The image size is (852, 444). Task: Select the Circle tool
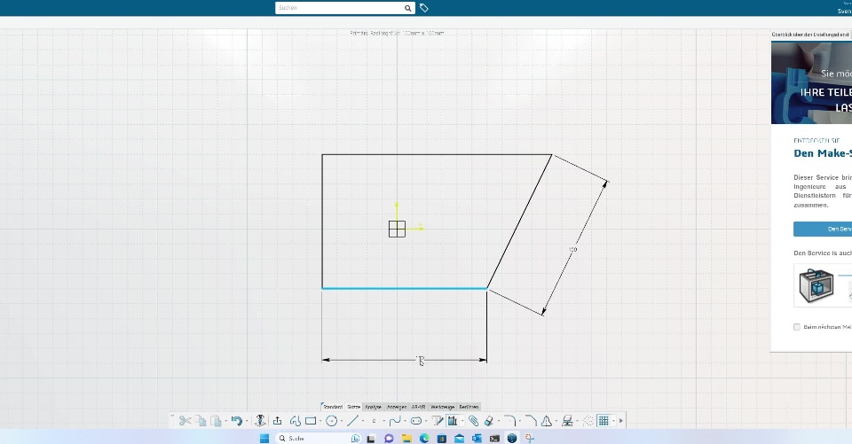pos(331,421)
